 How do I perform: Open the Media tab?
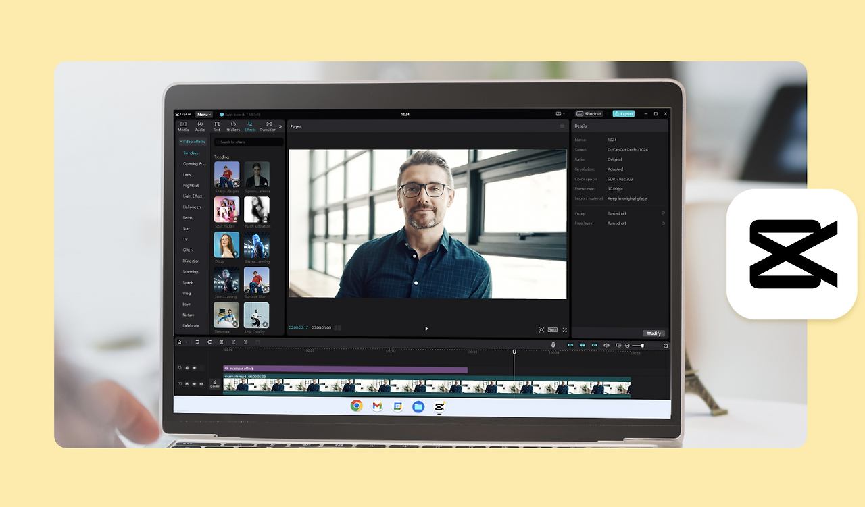pos(183,126)
